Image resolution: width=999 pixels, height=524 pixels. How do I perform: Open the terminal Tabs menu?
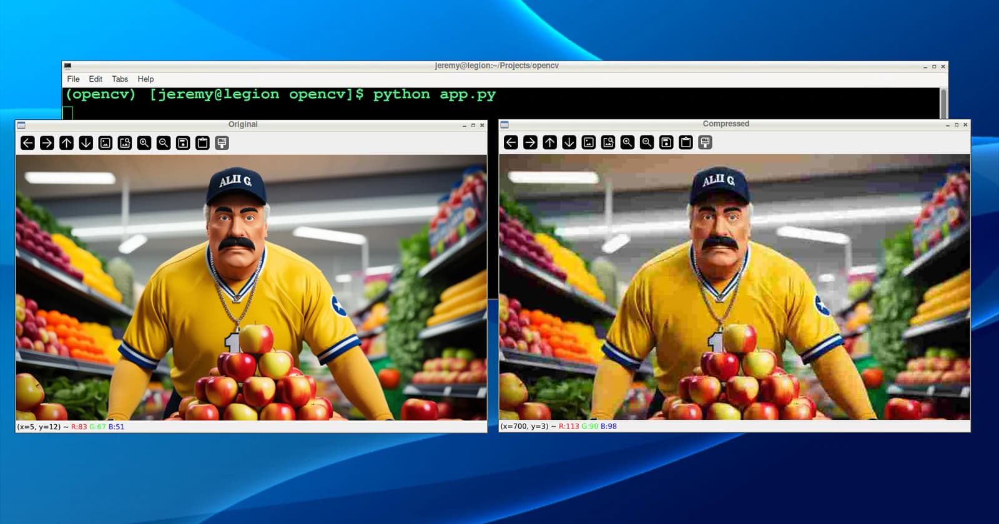[120, 79]
